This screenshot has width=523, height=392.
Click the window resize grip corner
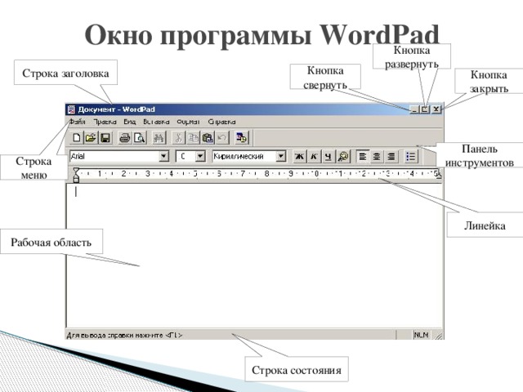[x=439, y=336]
